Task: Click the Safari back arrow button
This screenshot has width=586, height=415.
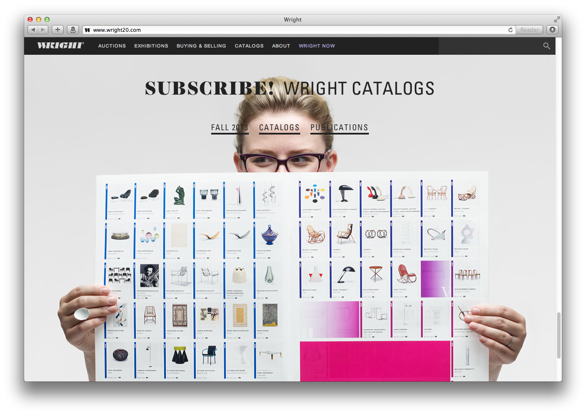Action: (x=33, y=30)
